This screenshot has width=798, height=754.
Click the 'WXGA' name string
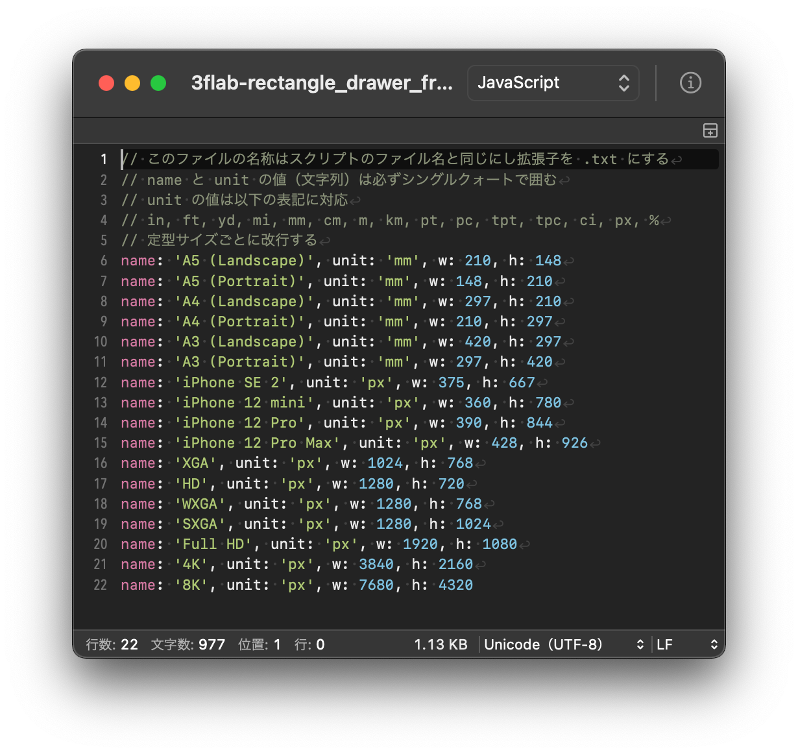coord(200,504)
